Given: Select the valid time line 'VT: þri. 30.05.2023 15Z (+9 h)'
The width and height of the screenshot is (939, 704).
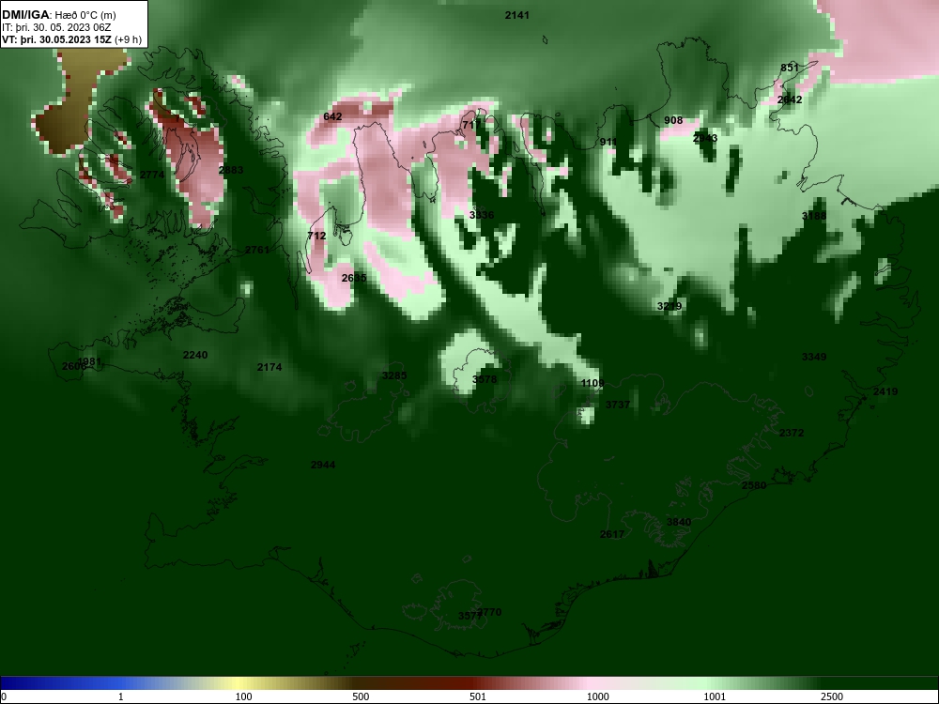Looking at the screenshot, I should pos(72,39).
